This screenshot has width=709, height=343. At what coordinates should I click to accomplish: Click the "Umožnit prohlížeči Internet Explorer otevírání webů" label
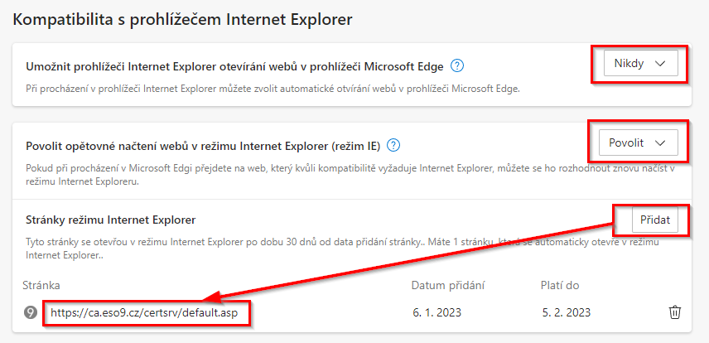(235, 67)
